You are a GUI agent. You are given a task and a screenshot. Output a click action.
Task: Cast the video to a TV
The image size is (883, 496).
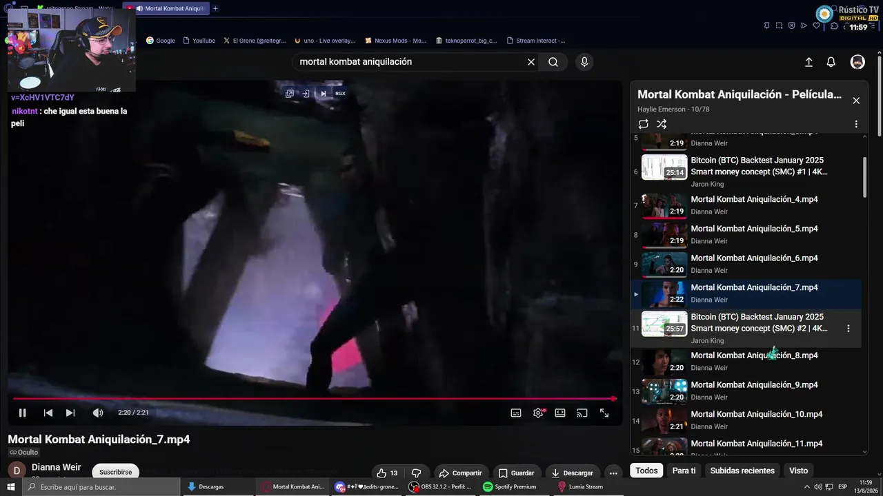582,413
